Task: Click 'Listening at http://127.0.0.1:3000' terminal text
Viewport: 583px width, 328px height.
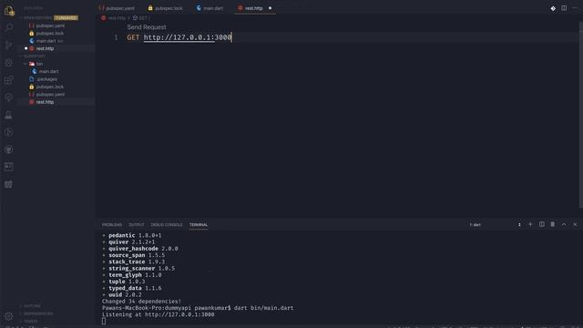Action: 158,314
